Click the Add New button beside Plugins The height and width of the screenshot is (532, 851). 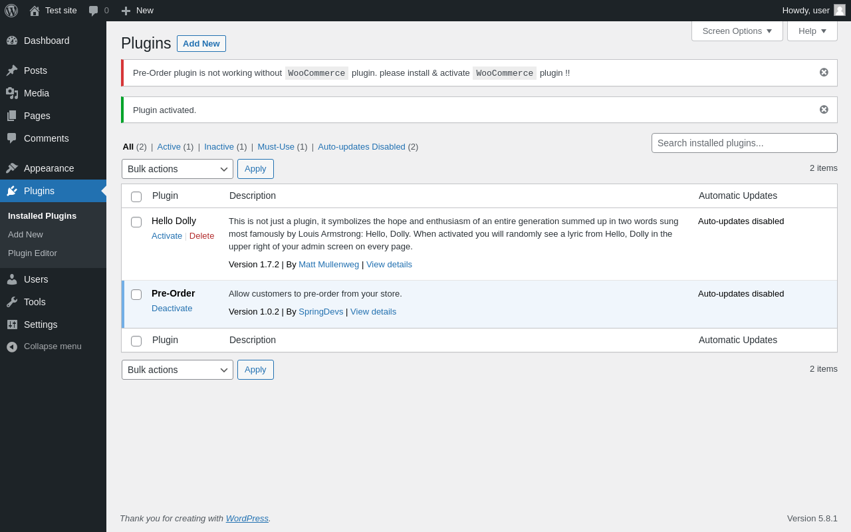(x=201, y=44)
